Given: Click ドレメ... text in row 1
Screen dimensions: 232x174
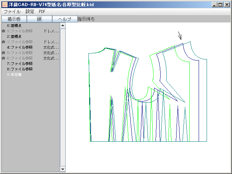Looking at the screenshot, I should tap(51, 42).
